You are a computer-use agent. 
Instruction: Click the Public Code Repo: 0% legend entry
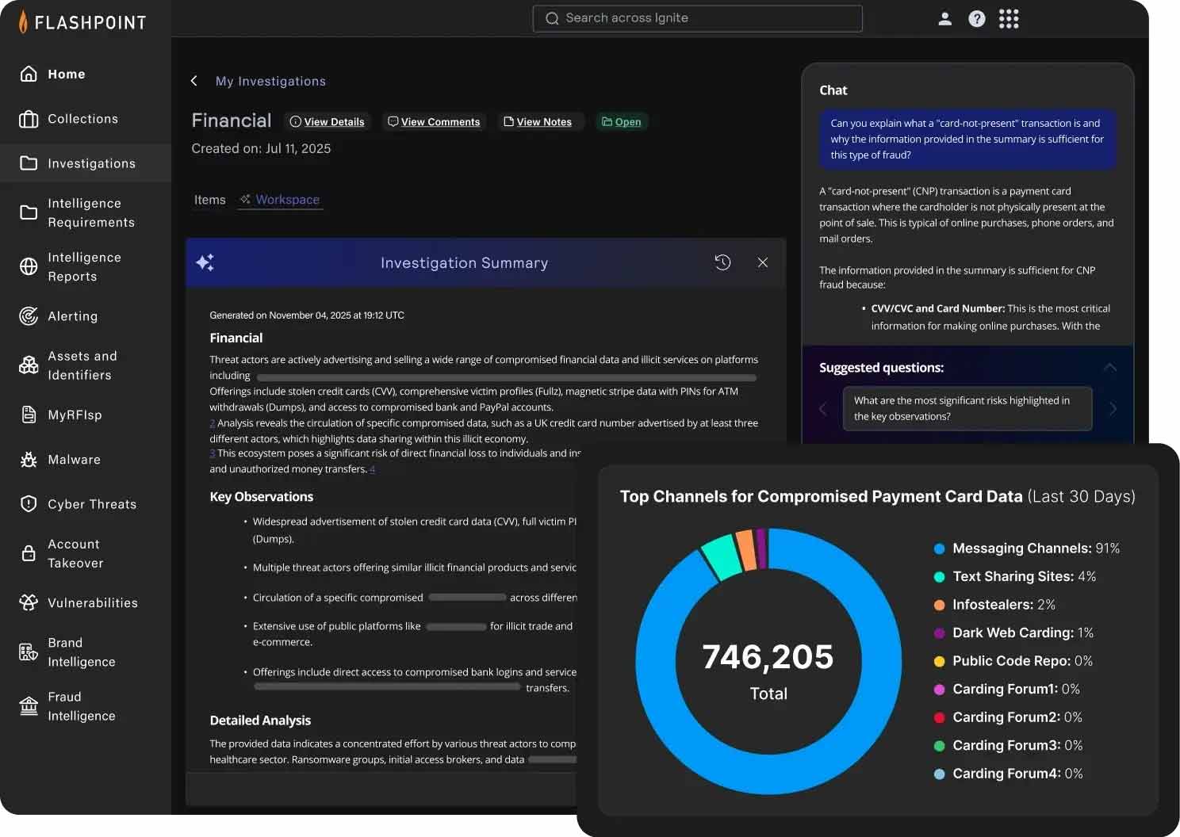(x=1013, y=661)
